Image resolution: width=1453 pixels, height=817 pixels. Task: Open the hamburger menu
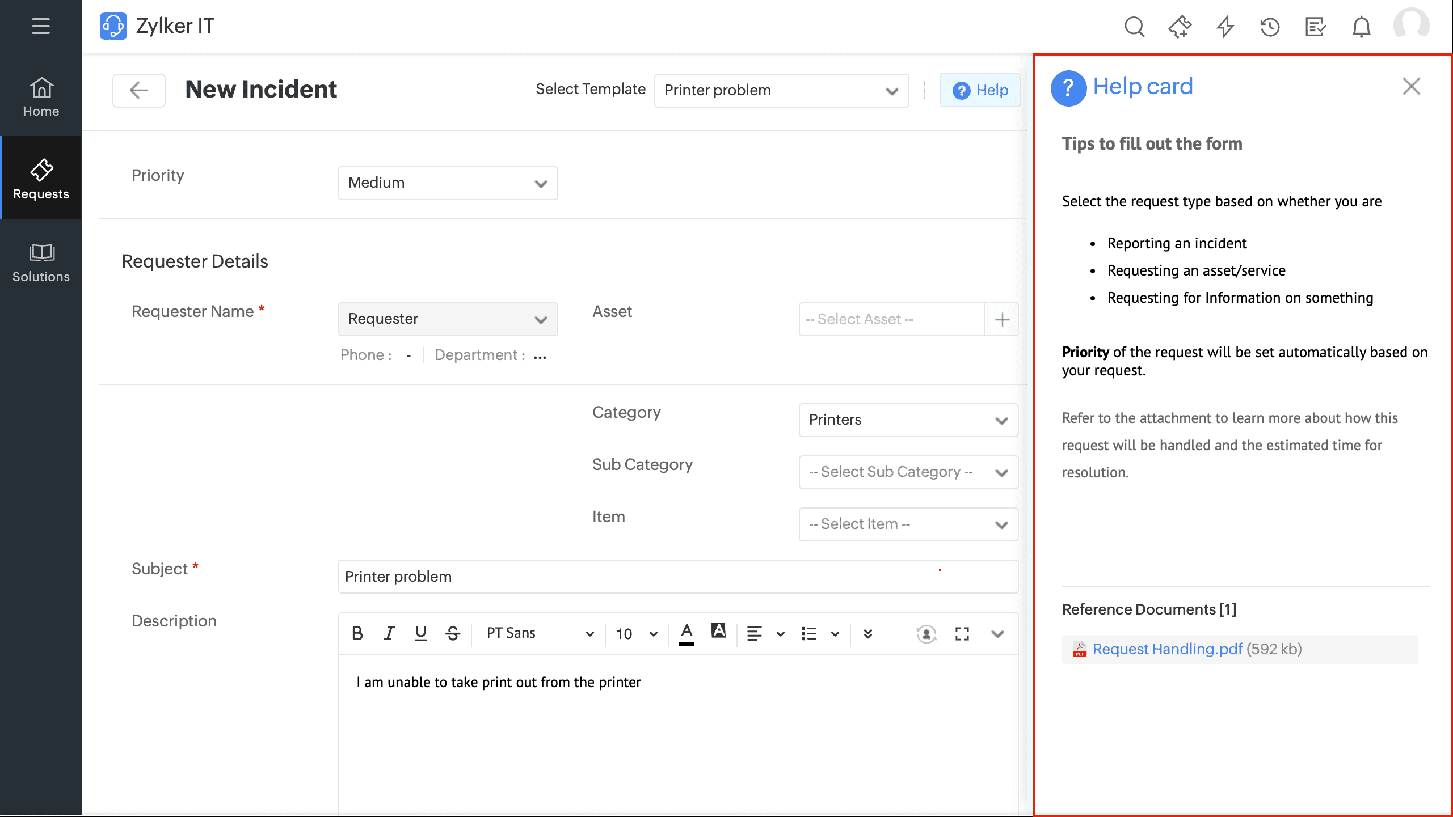click(x=40, y=26)
